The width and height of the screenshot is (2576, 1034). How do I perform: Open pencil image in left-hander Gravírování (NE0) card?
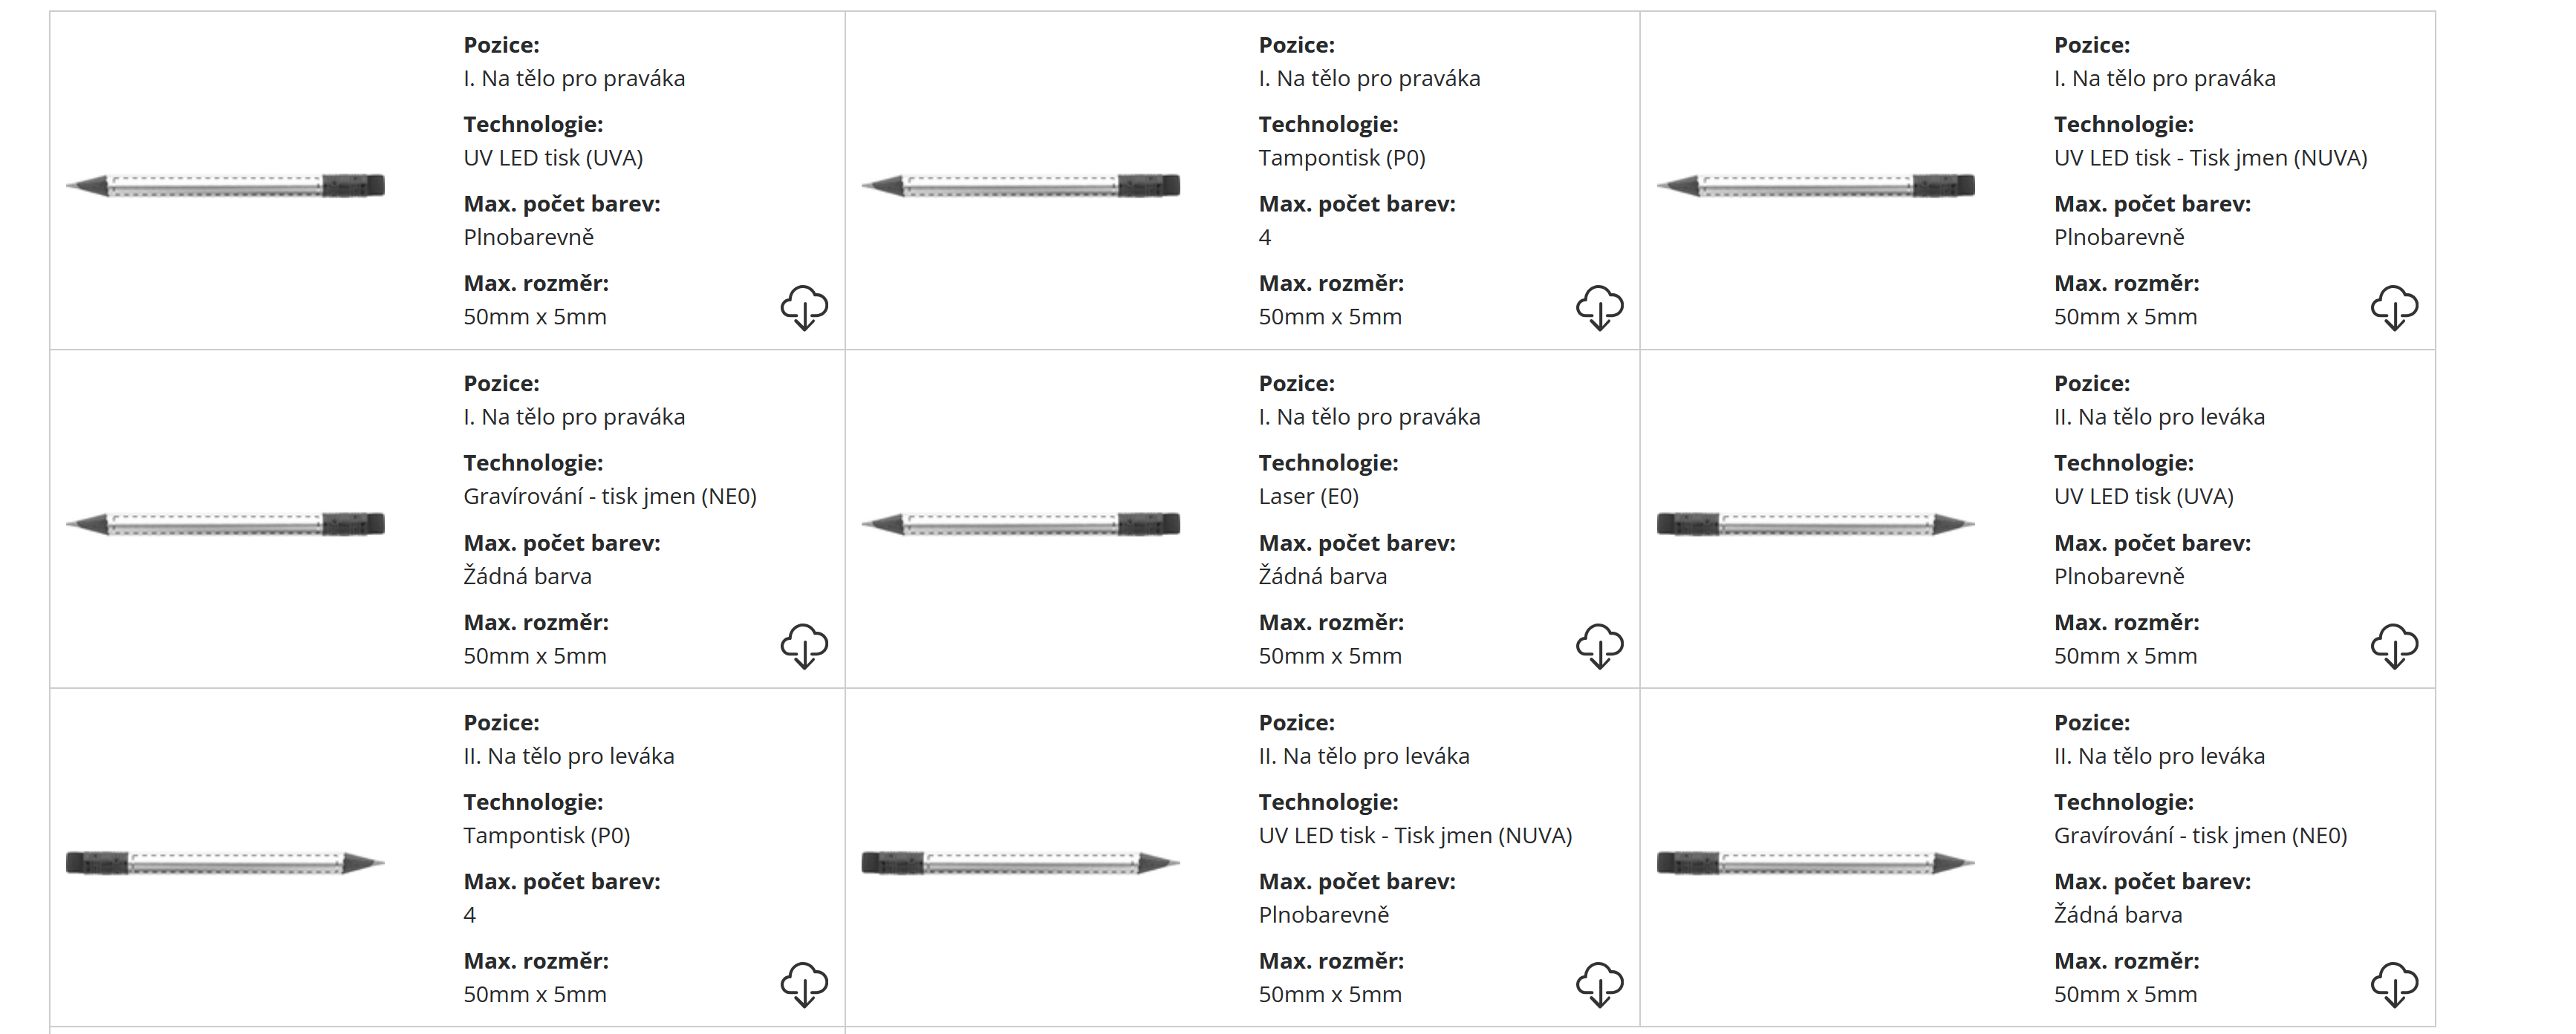1816,863
